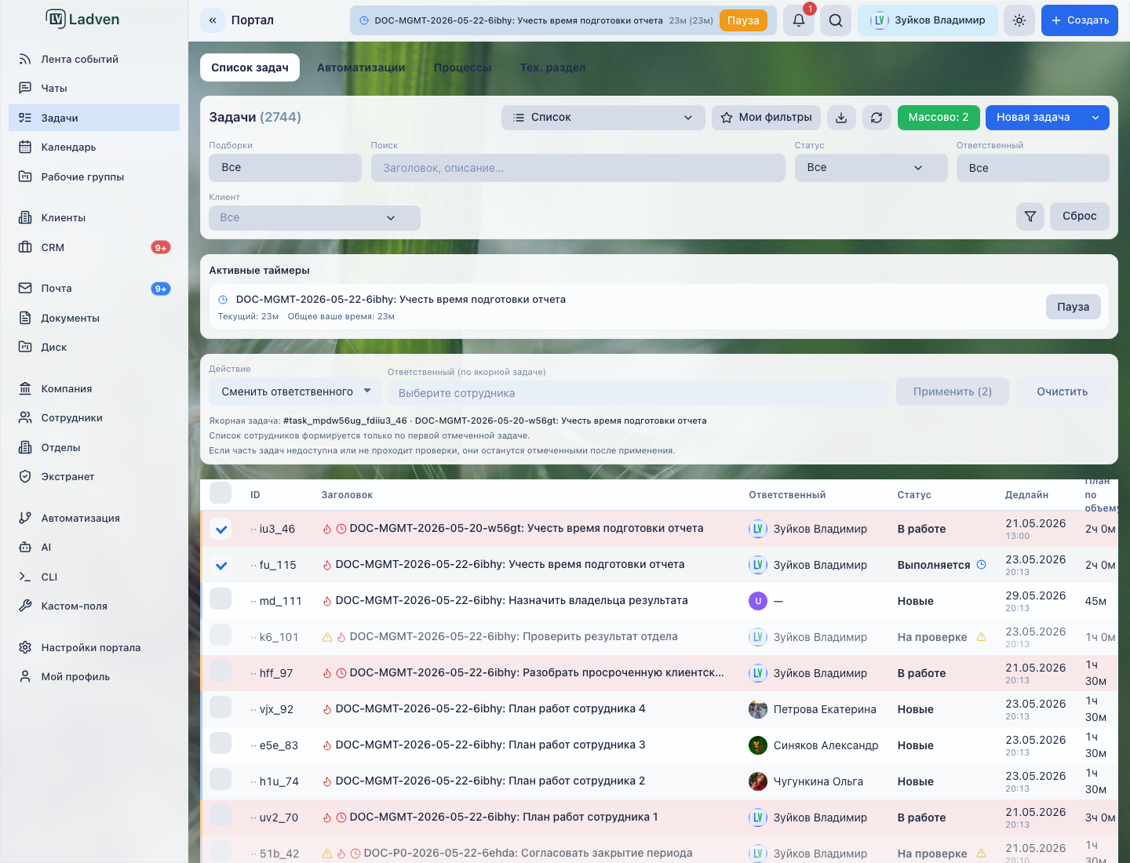Screen dimensions: 1130x863
Task: Uncheck task iu3_46 checkbox
Action: click(221, 529)
